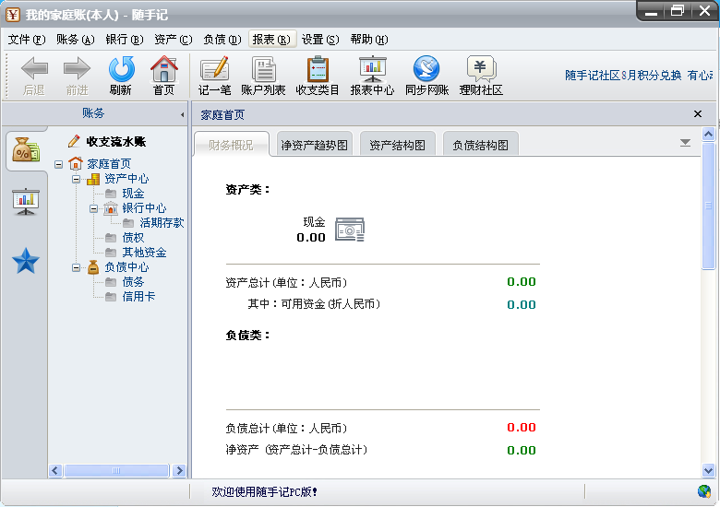This screenshot has height=507, width=720.
Task: Switch to the 负债结构图 tab
Action: [480, 145]
